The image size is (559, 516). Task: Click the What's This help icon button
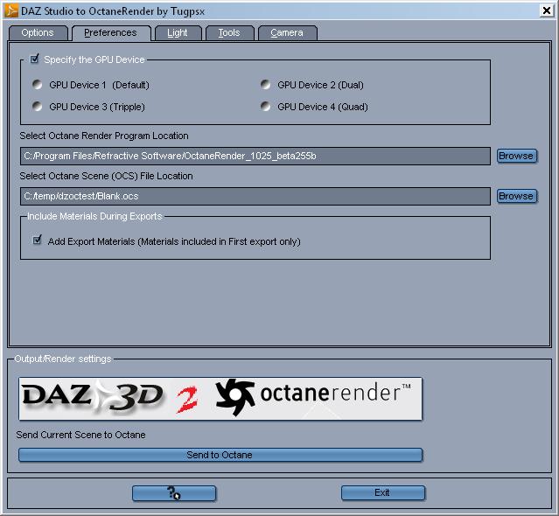(174, 493)
